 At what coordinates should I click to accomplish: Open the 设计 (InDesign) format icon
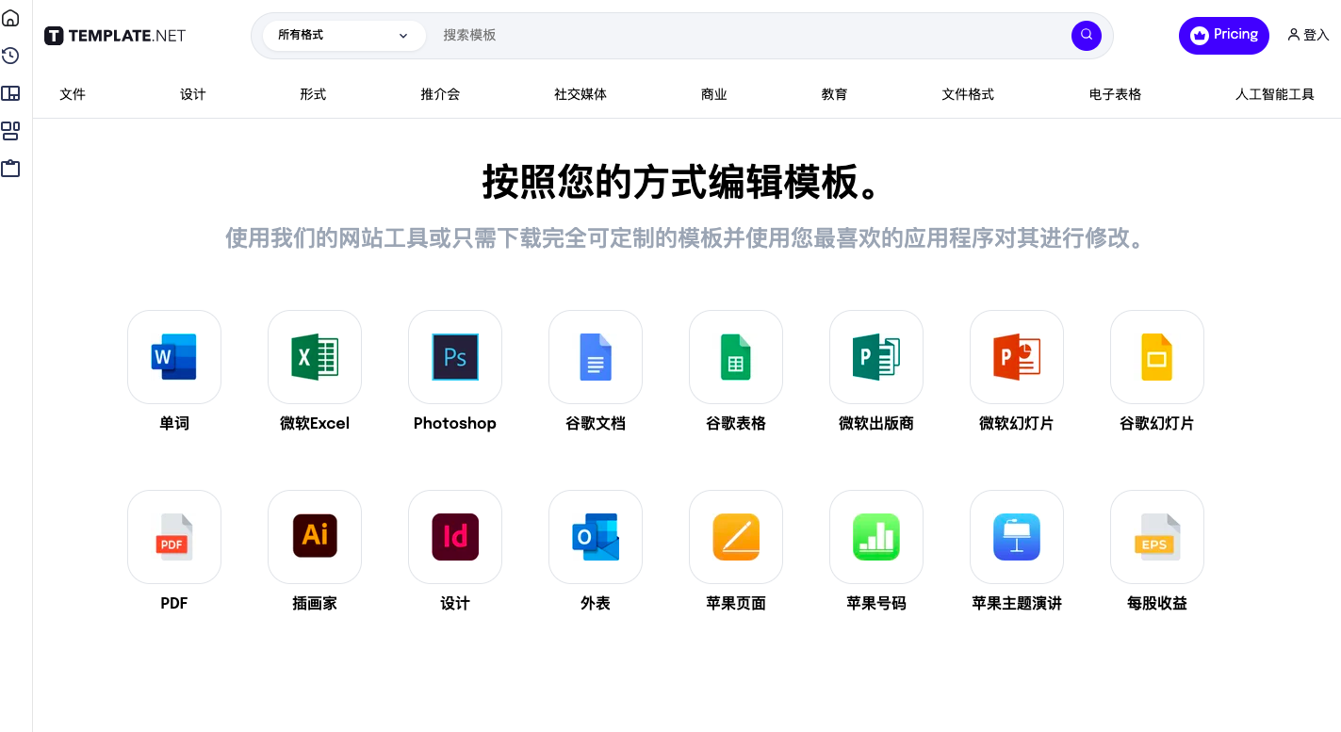(x=454, y=537)
